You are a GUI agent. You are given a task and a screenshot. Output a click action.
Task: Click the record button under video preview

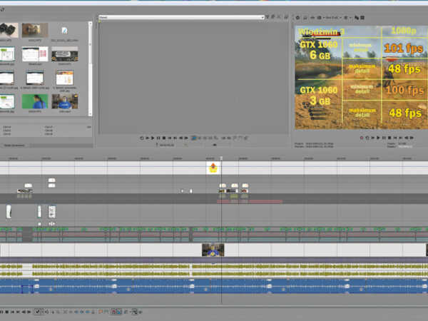pyautogui.click(x=361, y=138)
